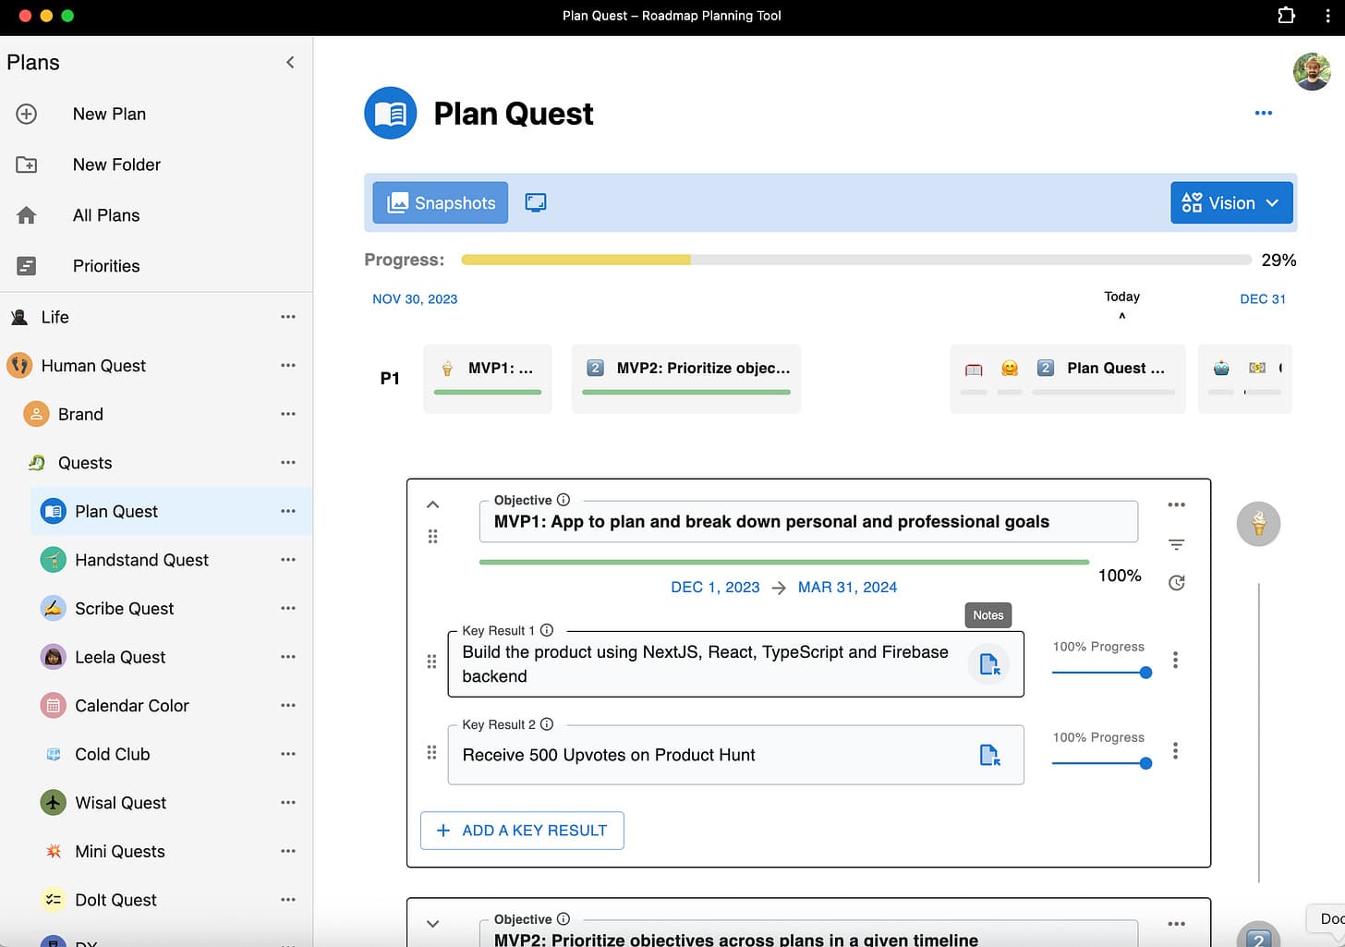Click ADD A KEY RESULT
Image resolution: width=1345 pixels, height=947 pixels.
tap(521, 830)
